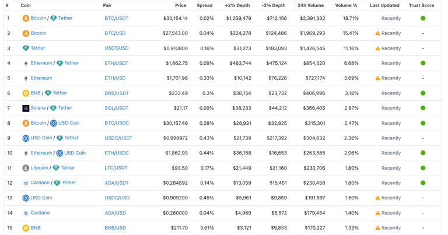The image size is (448, 235).
Task: Click the warning icon in the BTC/USD row
Action: coord(377,34)
